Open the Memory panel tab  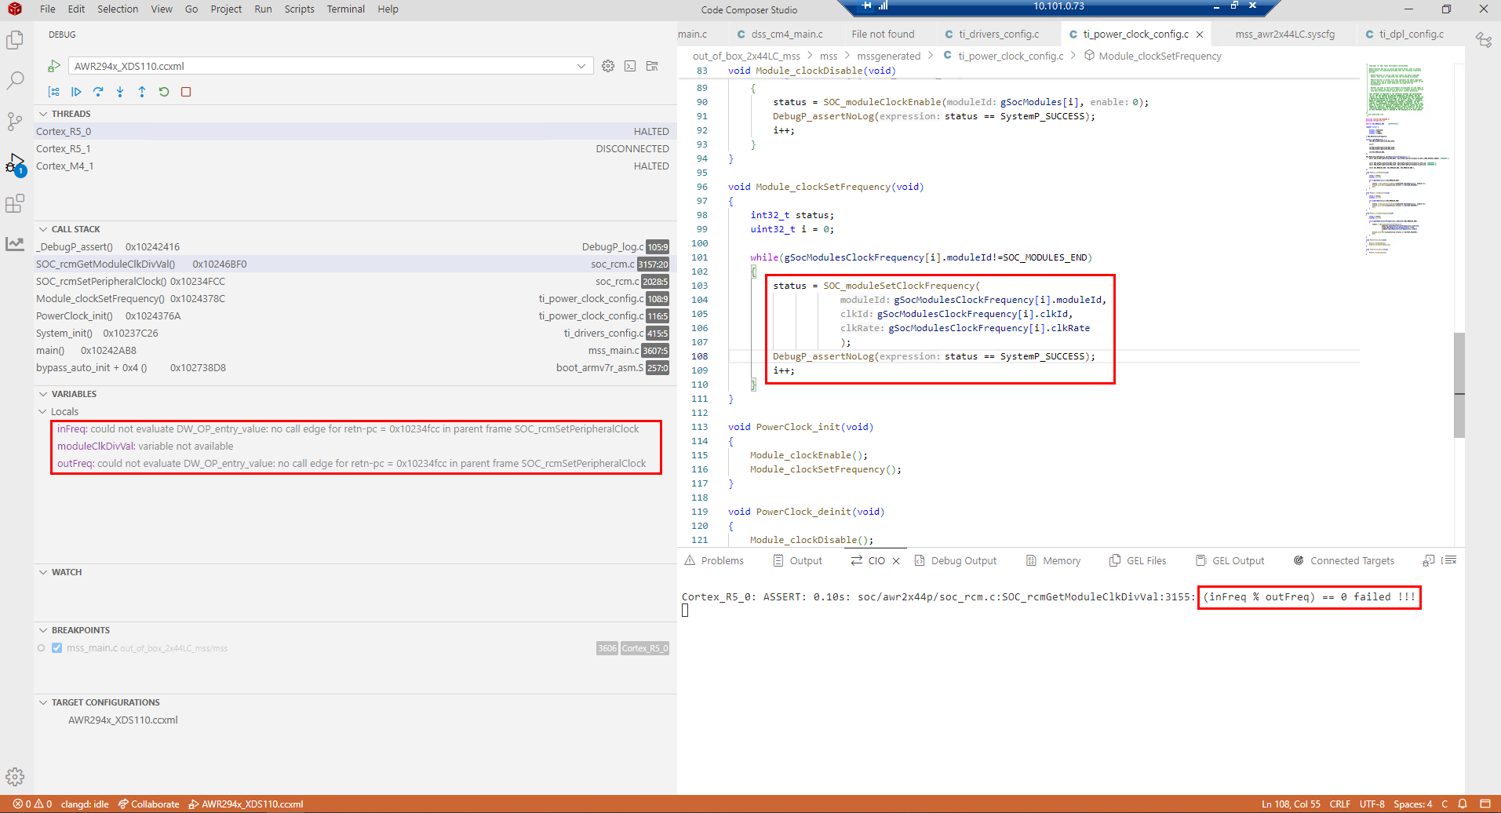pyautogui.click(x=1053, y=561)
